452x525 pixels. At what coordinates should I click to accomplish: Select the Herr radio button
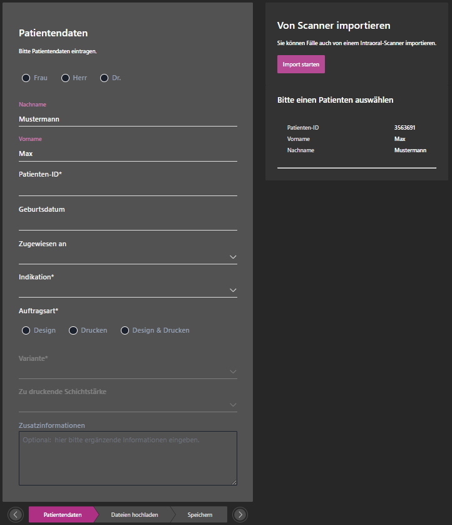65,78
